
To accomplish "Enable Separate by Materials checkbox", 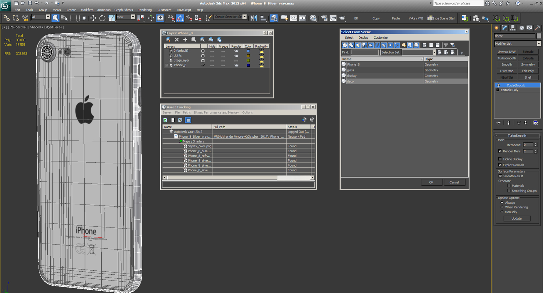I will [x=509, y=186].
